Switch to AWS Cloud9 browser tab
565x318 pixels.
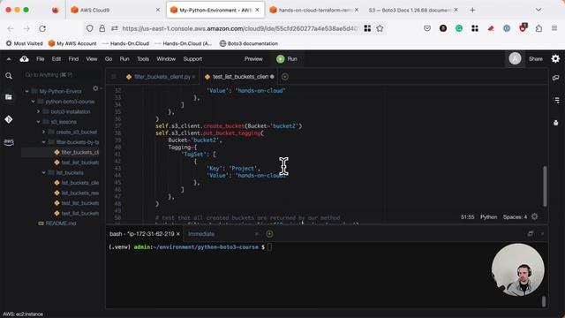pos(116,10)
